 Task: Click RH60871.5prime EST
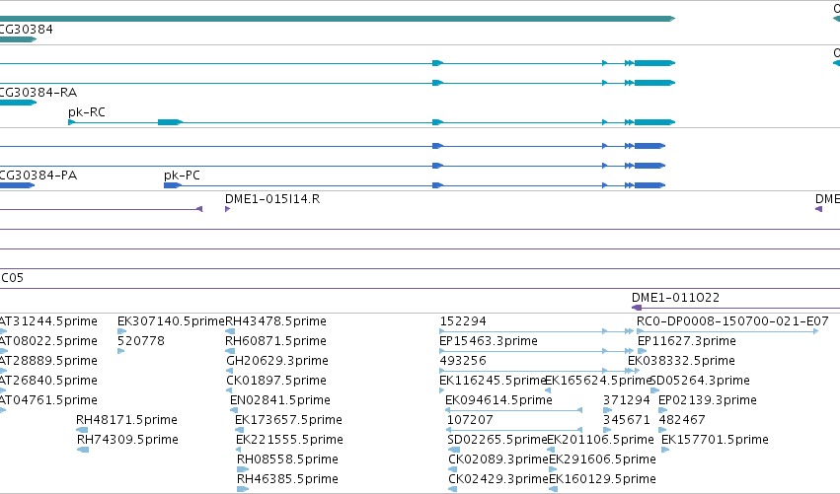point(275,341)
